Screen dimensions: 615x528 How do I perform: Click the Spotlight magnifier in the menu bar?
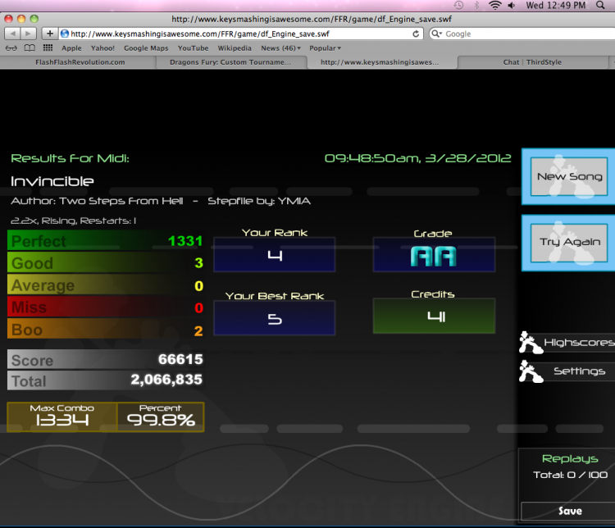(x=600, y=5)
